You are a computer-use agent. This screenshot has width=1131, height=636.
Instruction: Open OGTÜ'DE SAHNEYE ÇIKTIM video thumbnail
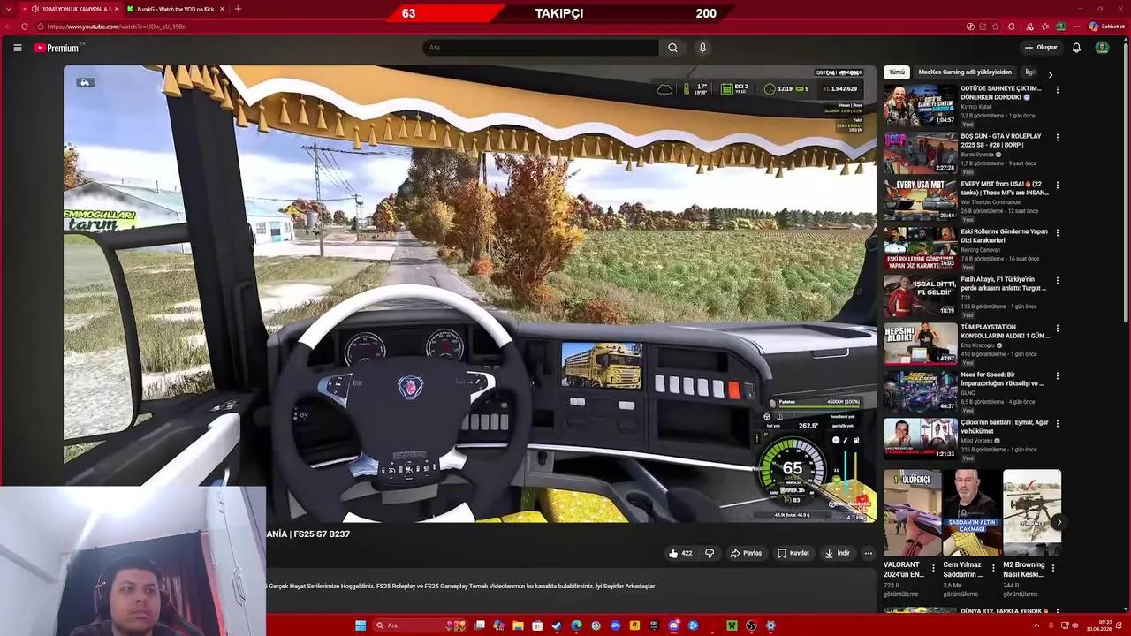tap(920, 105)
